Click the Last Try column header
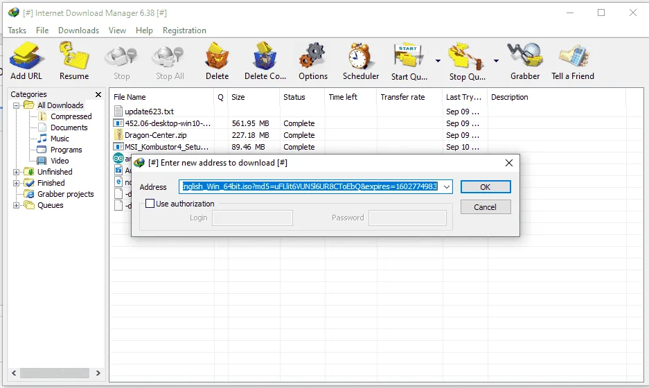 (465, 97)
